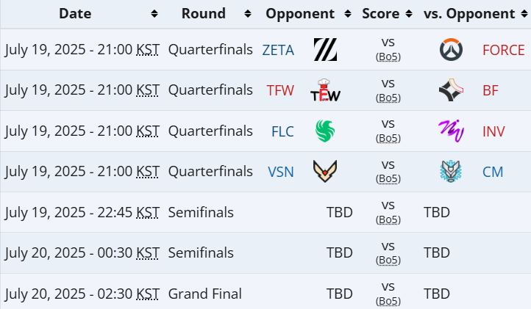Sort by vs. Opponent column arrows
Image resolution: width=531 pixels, height=309 pixels.
pos(524,14)
